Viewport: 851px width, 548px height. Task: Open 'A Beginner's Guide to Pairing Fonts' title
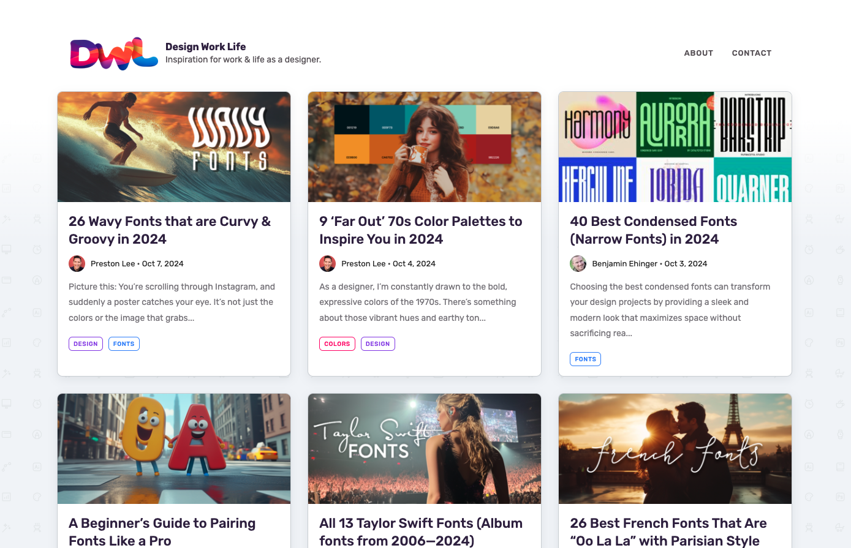point(162,531)
